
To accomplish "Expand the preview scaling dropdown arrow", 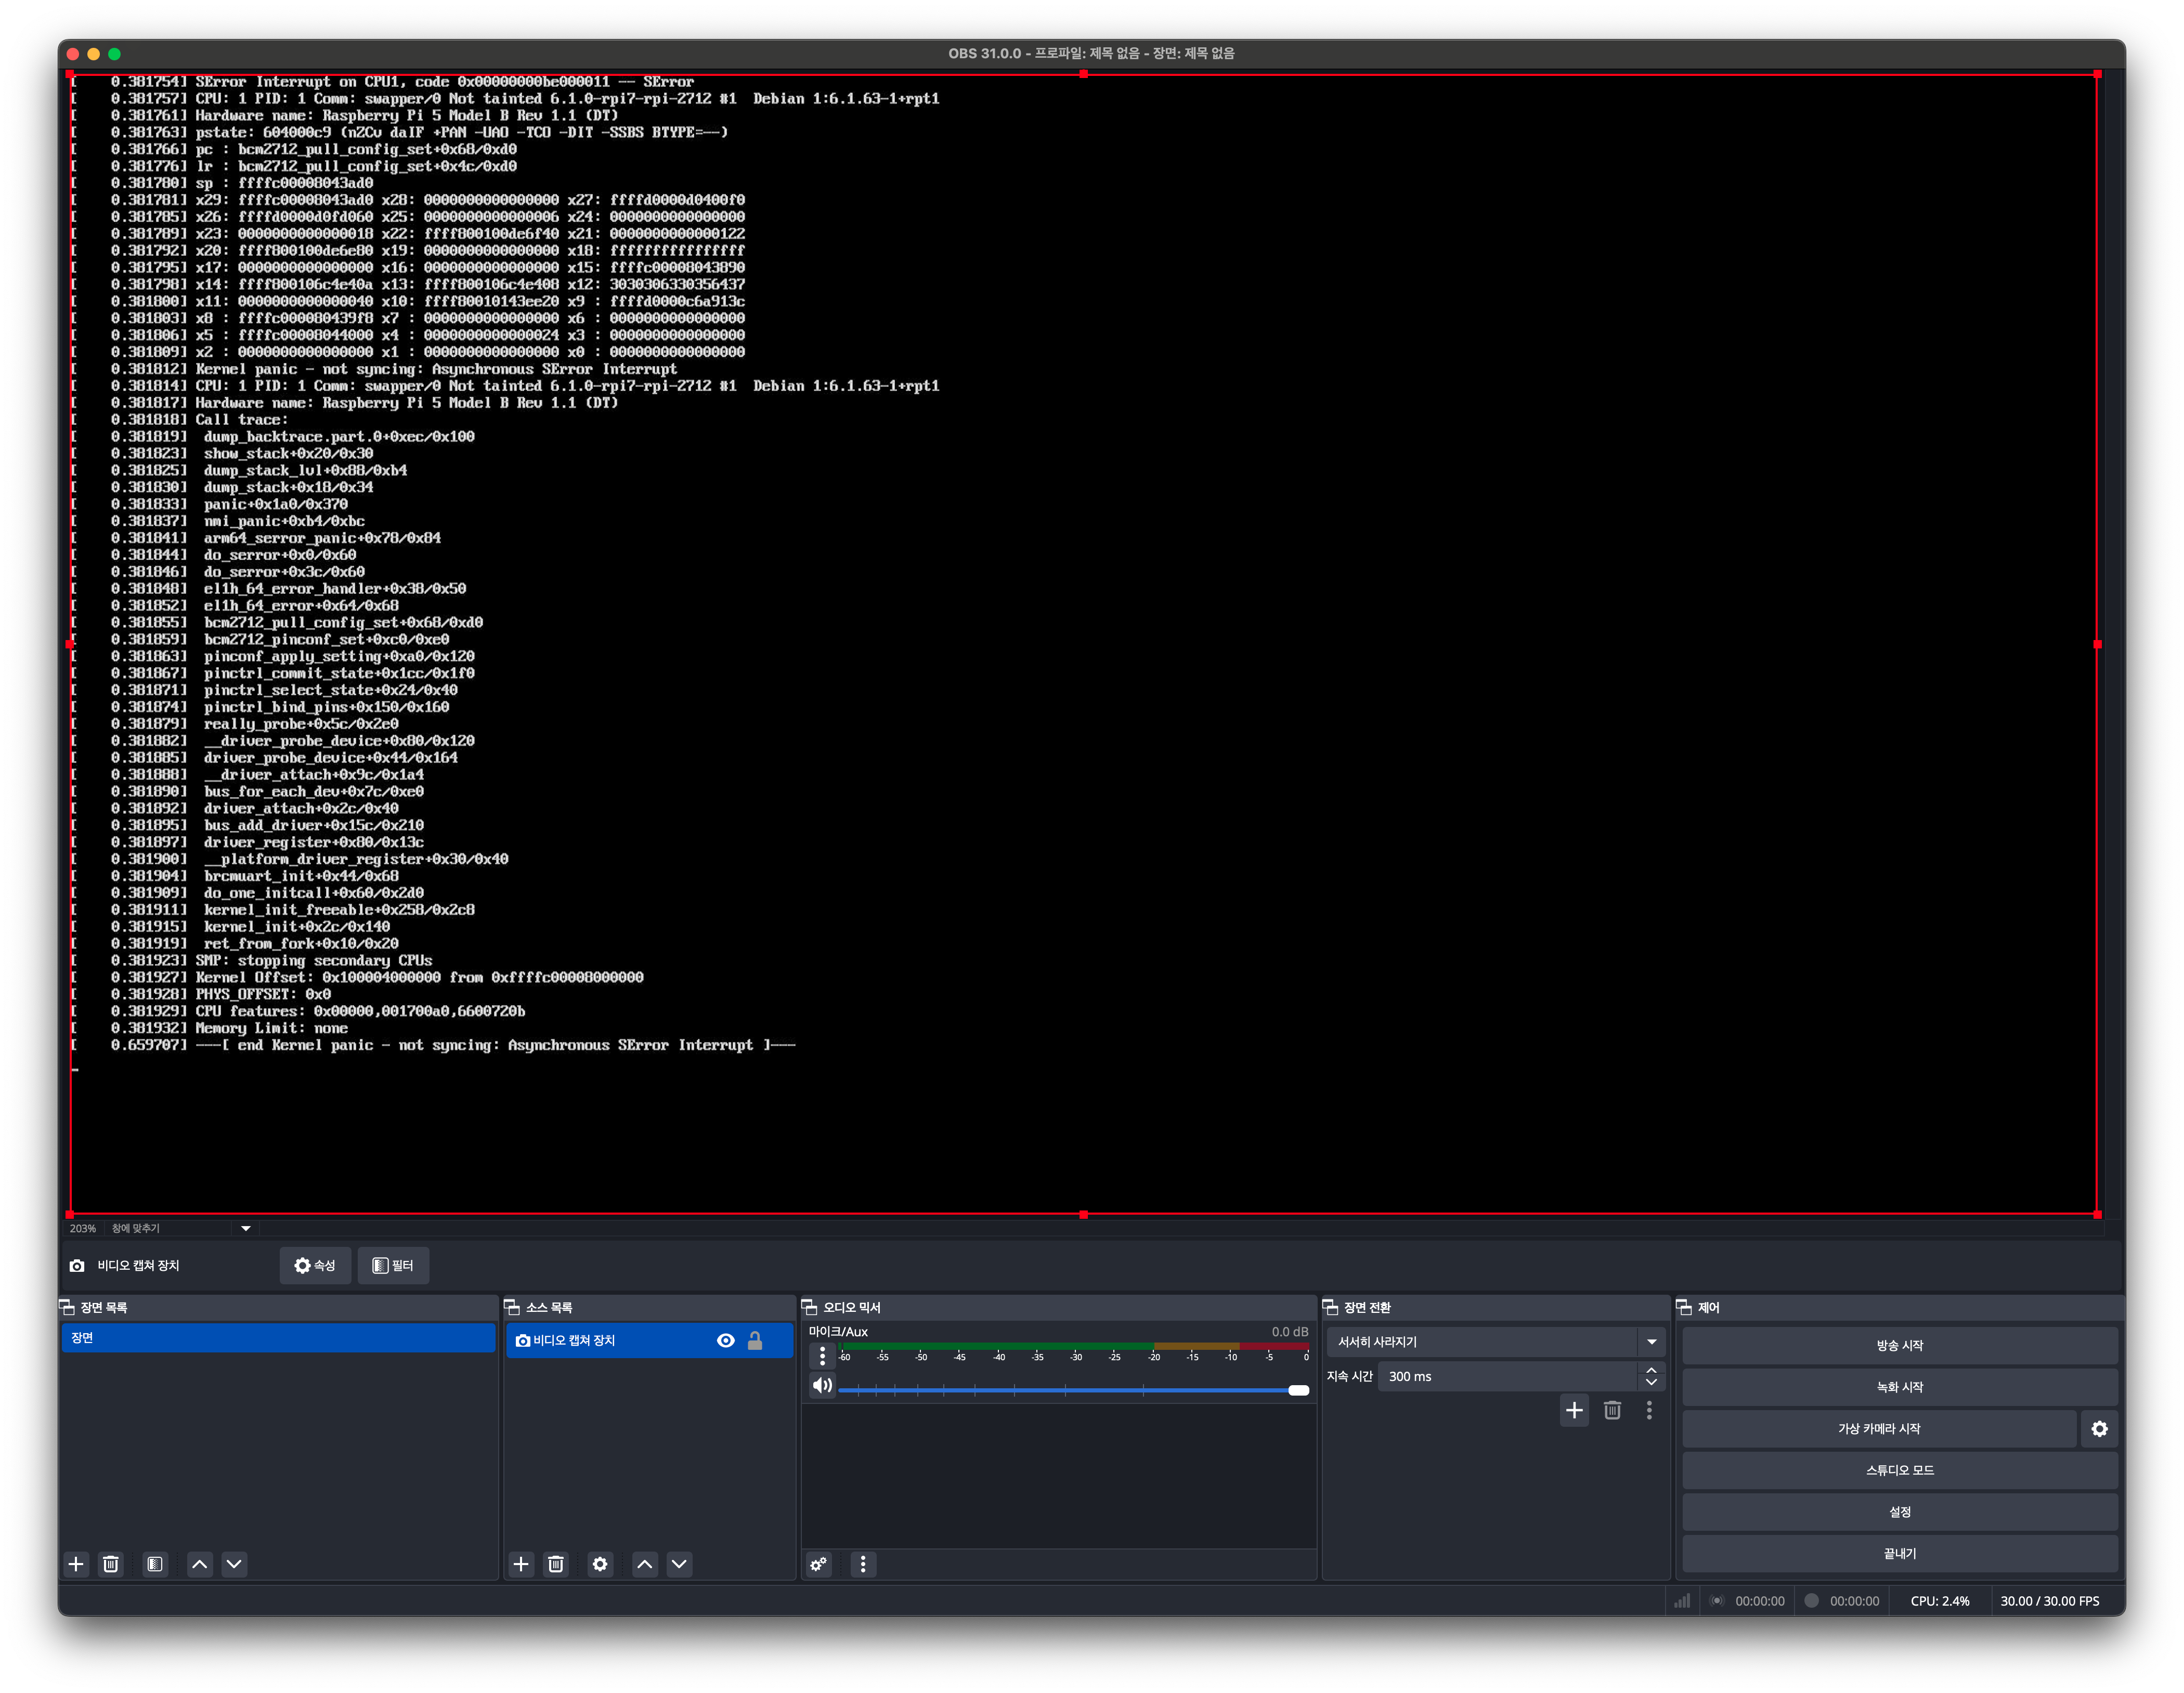I will point(245,1229).
